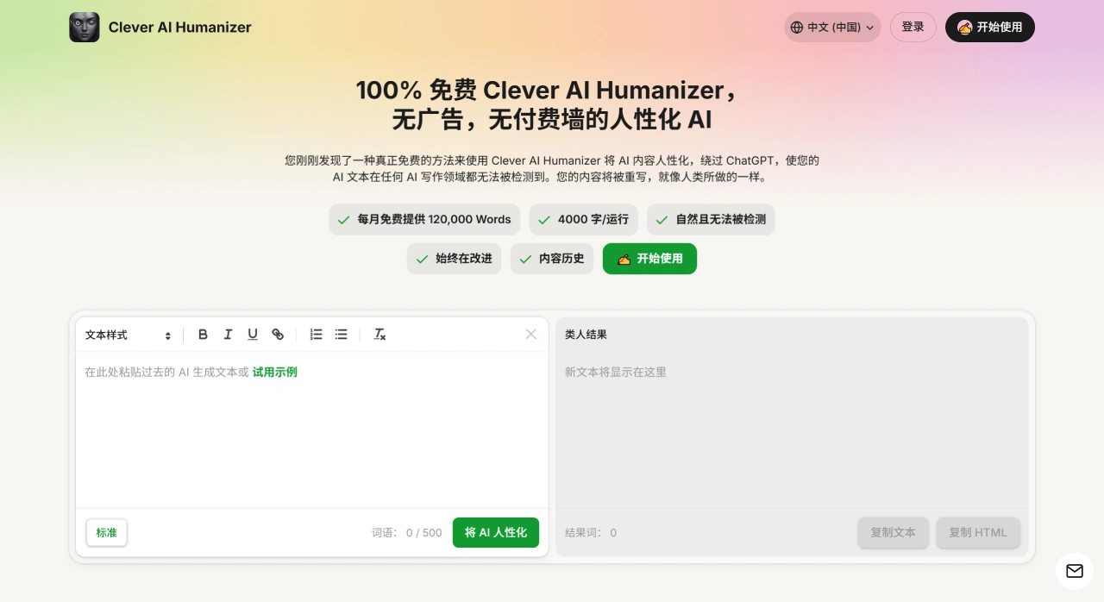Click the 登录 login button
Image resolution: width=1104 pixels, height=602 pixels.
[913, 28]
